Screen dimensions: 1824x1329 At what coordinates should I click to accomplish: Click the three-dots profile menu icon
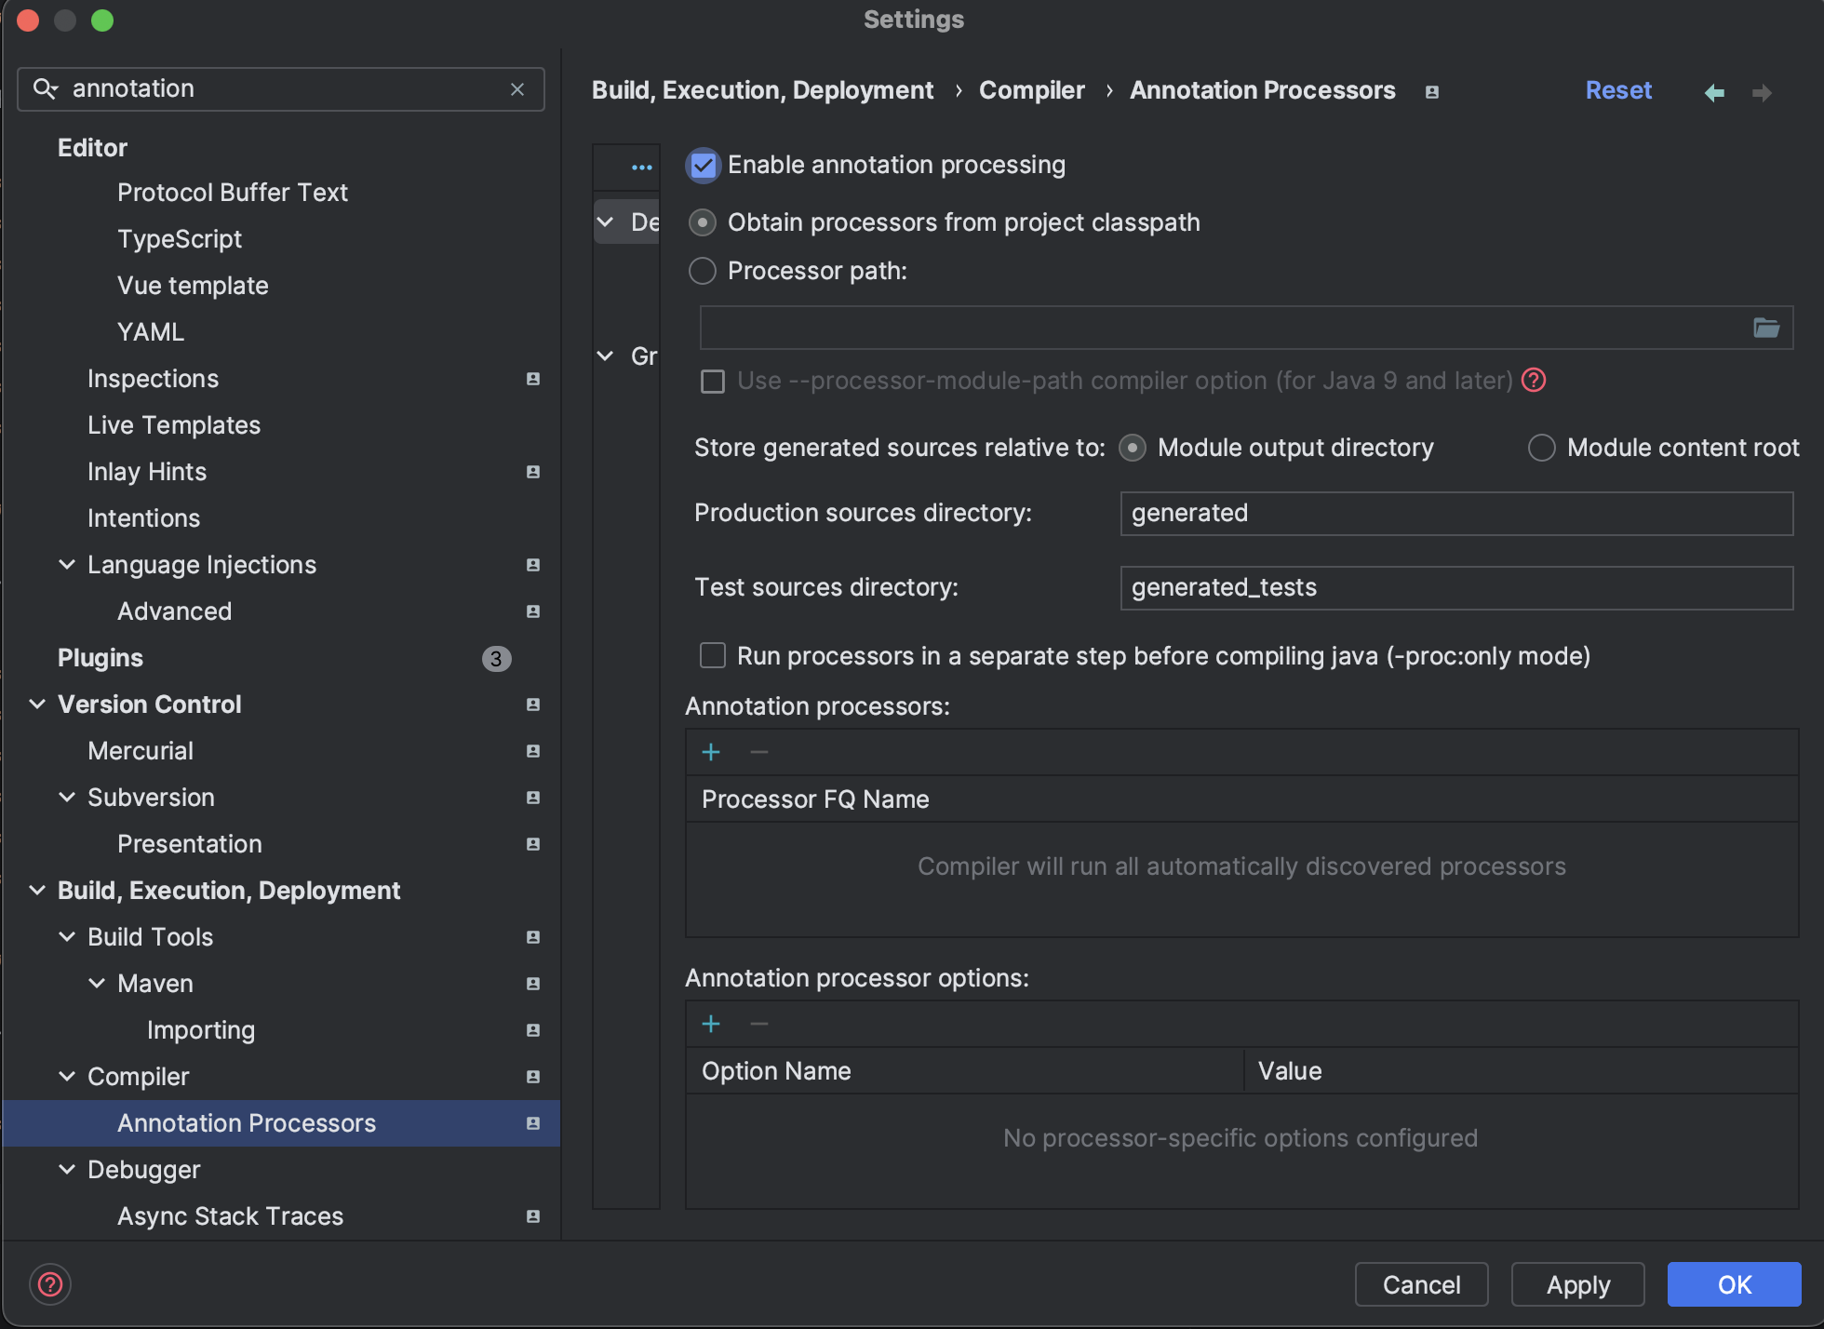point(641,168)
